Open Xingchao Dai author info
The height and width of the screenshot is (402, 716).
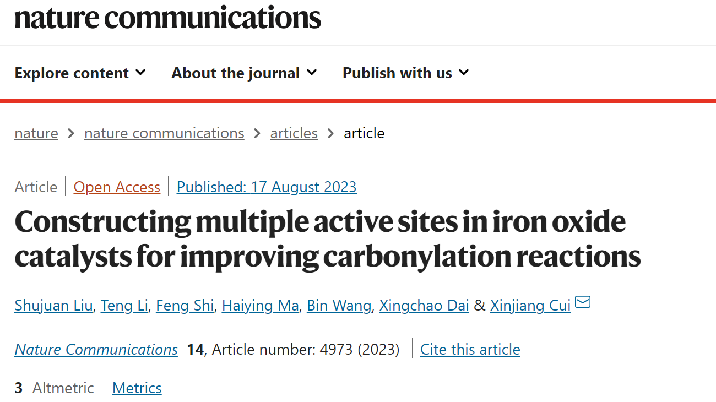click(424, 306)
